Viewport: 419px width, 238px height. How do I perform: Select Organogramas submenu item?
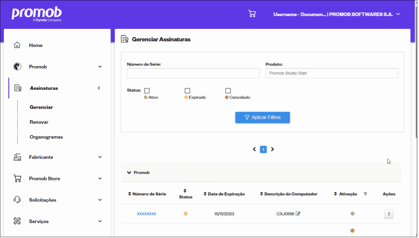tap(46, 137)
